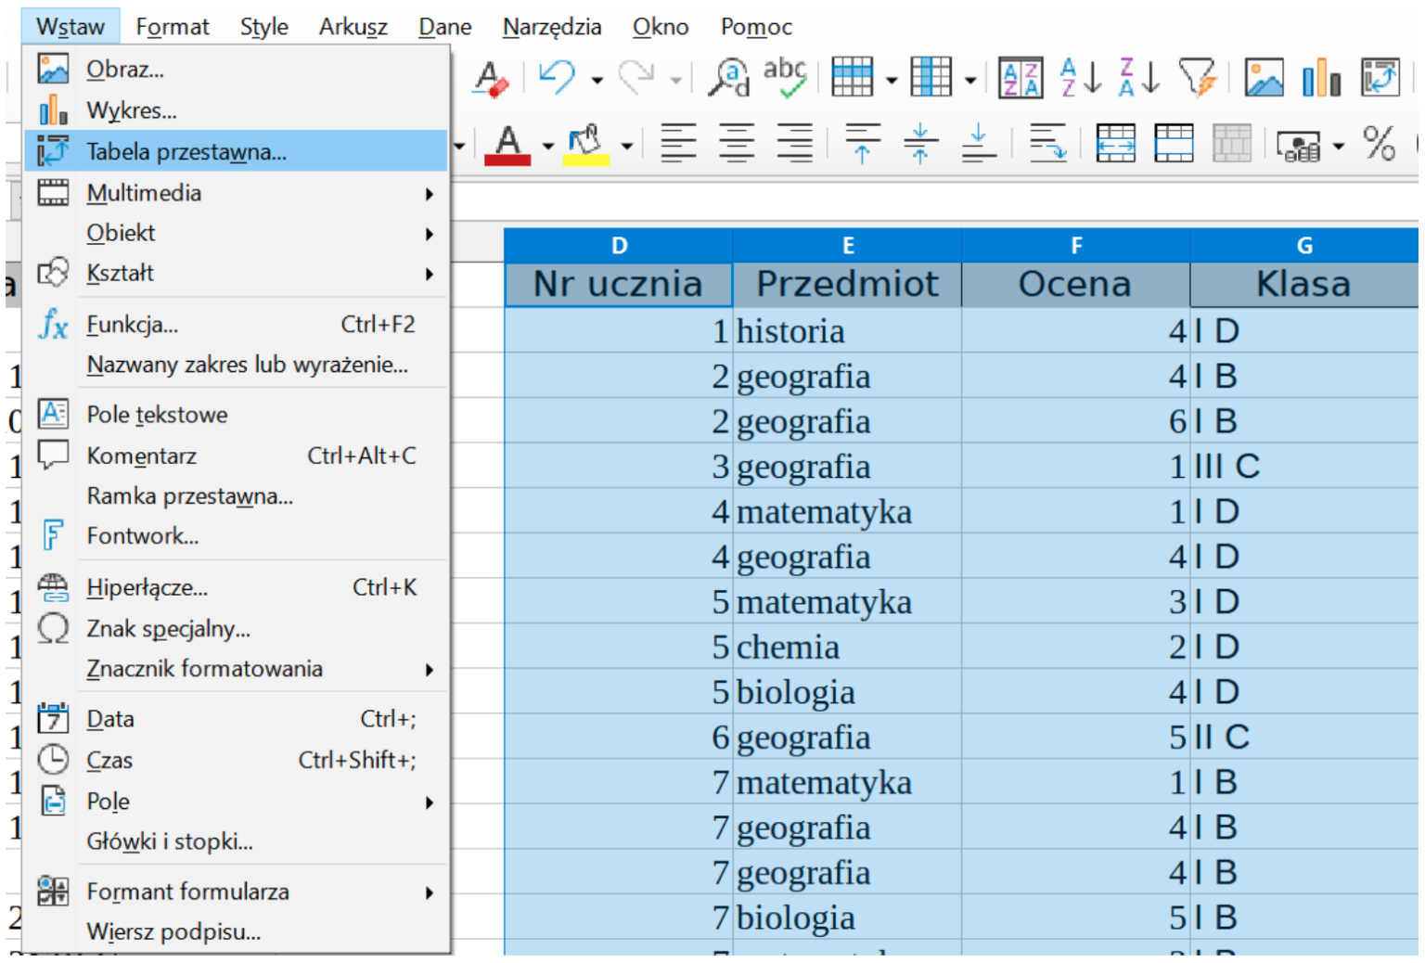Toggle center horizontal alignment
This screenshot has height=963, width=1425.
[x=737, y=144]
